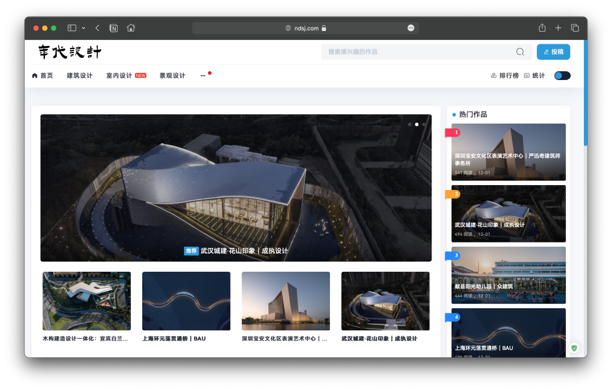This screenshot has height=390, width=612.
Task: Show the tab overview
Action: pos(574,27)
